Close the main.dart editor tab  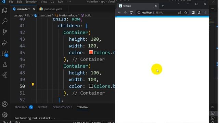tap(34, 9)
